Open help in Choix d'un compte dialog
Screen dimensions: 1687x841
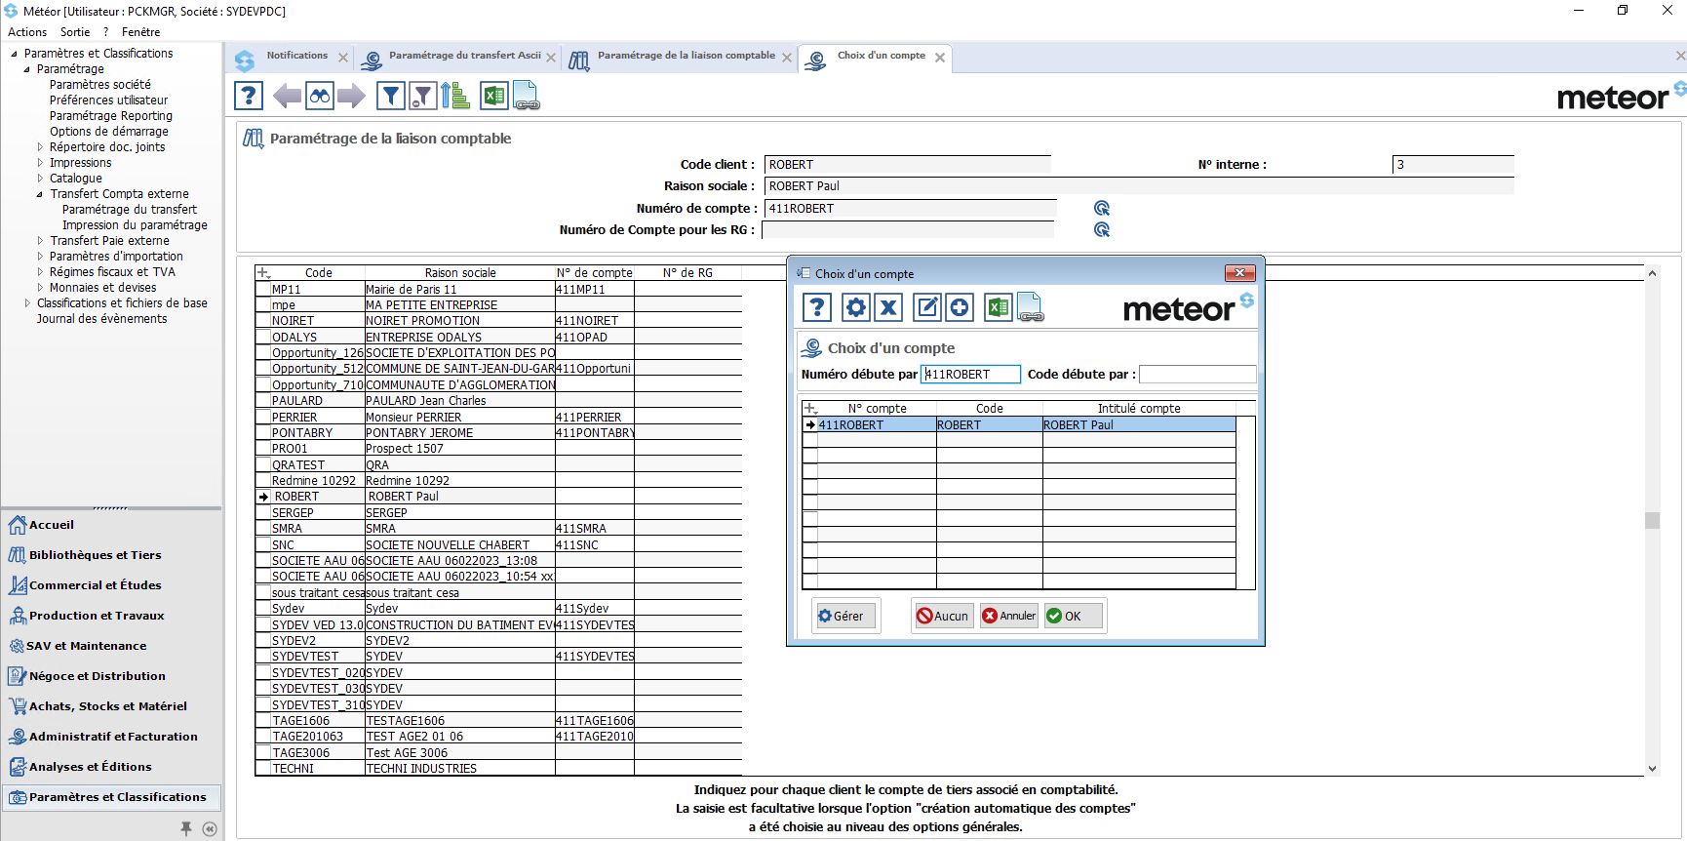tap(817, 307)
